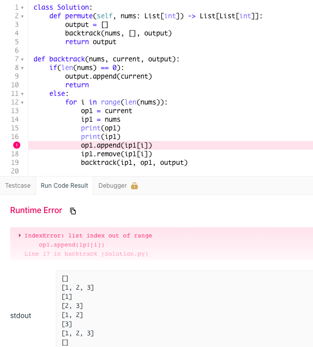
Task: Collapse the if block fold arrow on line 8
Action: pos(22,68)
